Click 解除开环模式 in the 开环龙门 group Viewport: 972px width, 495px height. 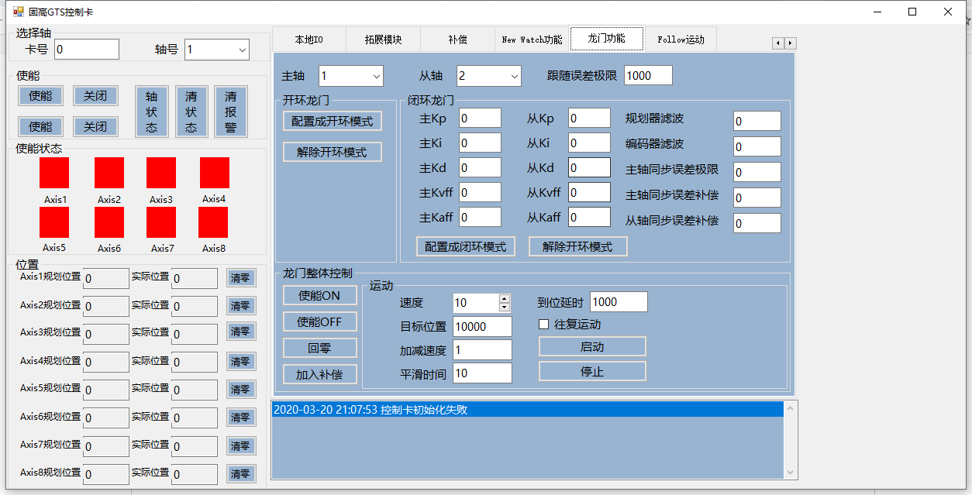(333, 152)
